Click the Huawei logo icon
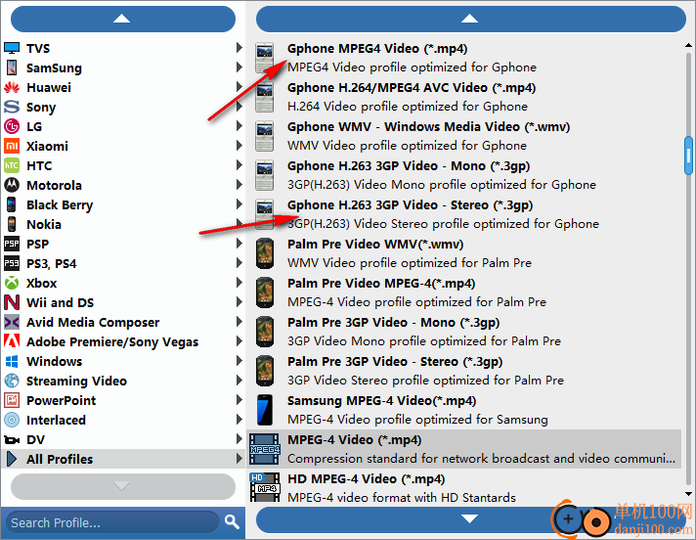 pos(12,87)
